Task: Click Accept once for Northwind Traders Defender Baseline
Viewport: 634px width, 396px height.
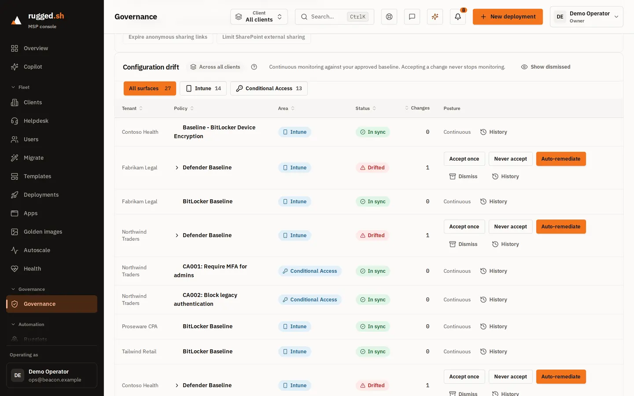Action: [464, 227]
